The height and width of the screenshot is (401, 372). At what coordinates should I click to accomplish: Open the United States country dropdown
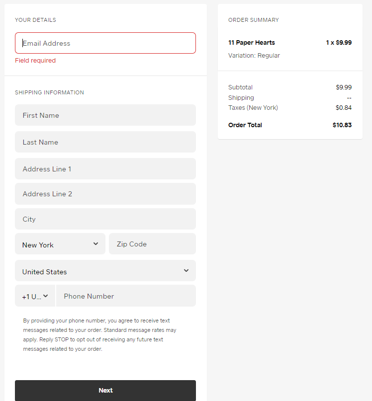(x=99, y=271)
